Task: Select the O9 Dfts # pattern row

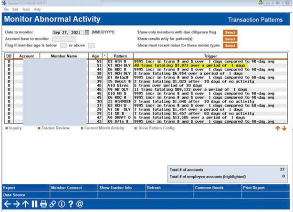Action: [x=146, y=121]
